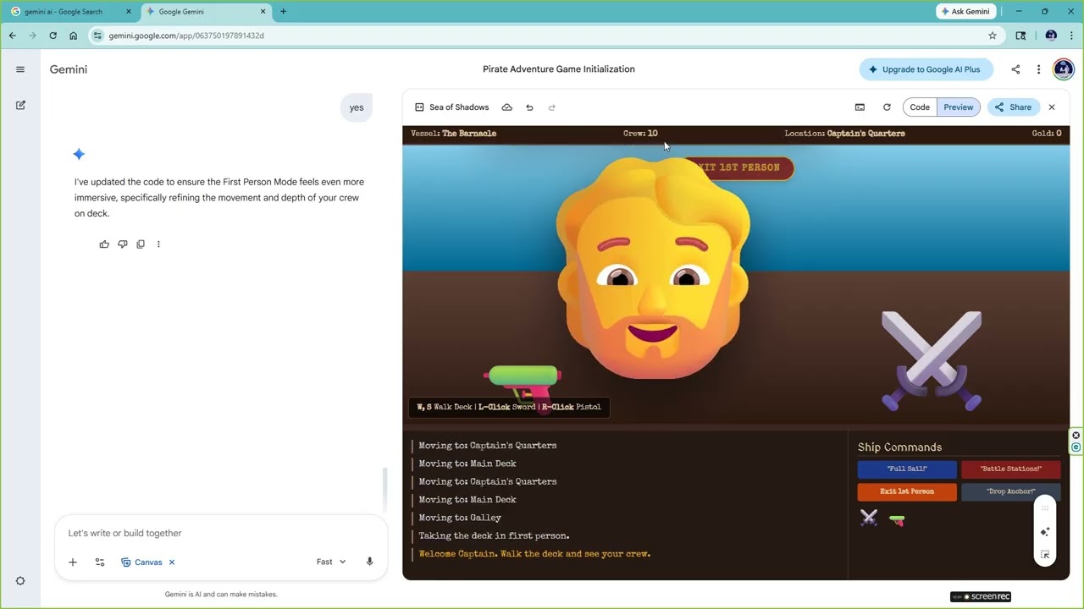The height and width of the screenshot is (609, 1084).
Task: Click the Share button in canvas
Action: [1013, 107]
